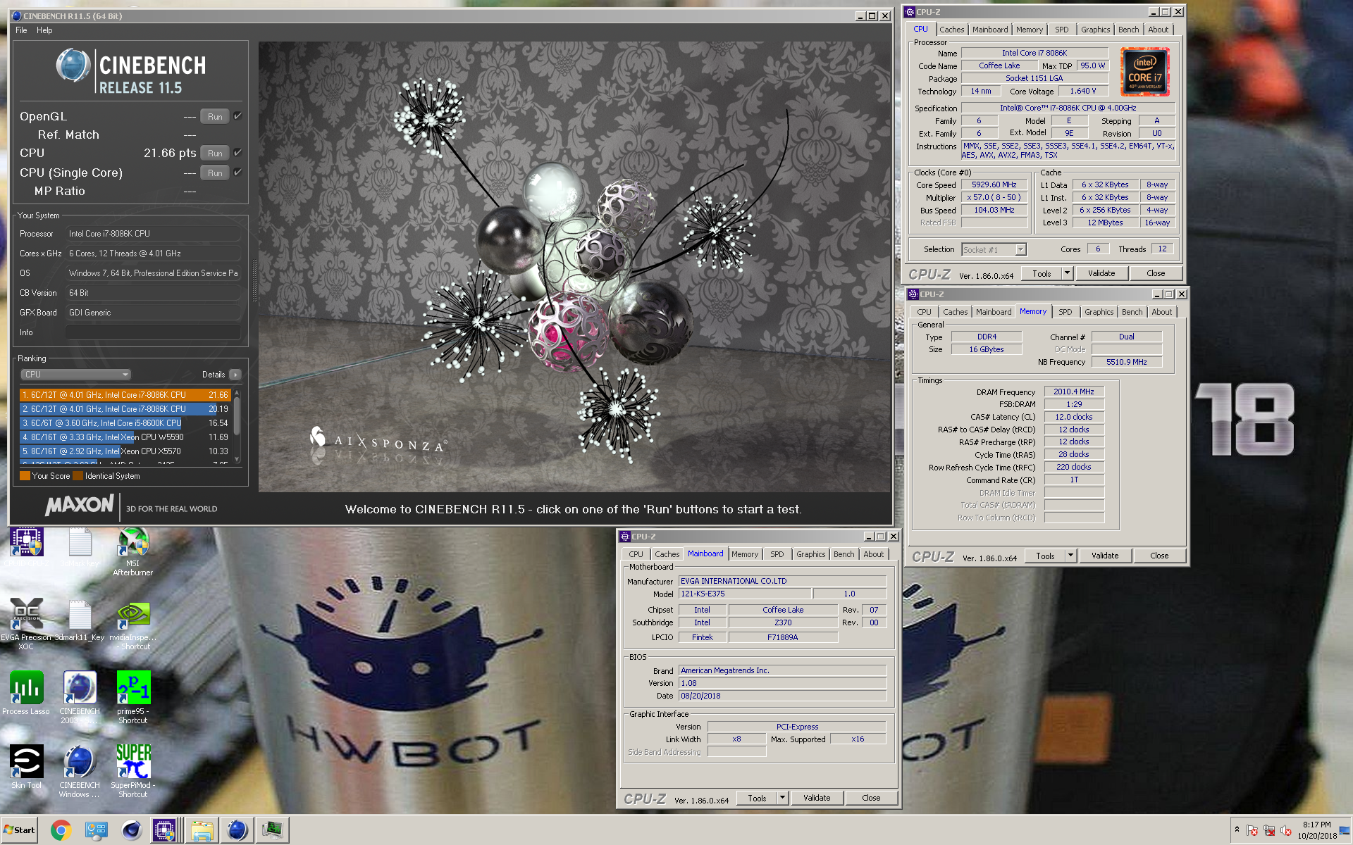This screenshot has height=845, width=1353.
Task: Select Graphics tab in Mainboard CPU-Z window
Action: pos(810,554)
